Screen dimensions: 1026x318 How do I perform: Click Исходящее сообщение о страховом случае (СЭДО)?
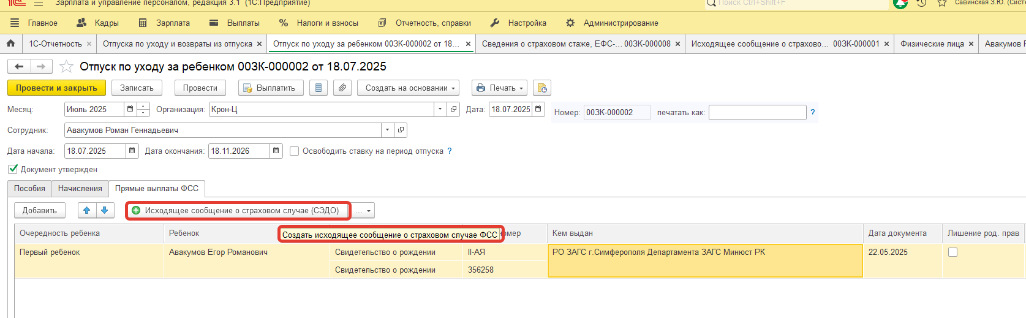[238, 211]
